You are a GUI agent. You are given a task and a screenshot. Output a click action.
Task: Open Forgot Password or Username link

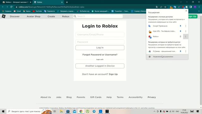pyautogui.click(x=100, y=55)
